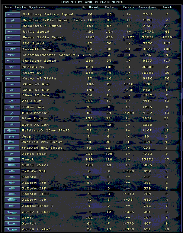Select the Wheeled MMG Scout icon
Screen dimensions: 183x233
pyautogui.click(x=12, y=142)
